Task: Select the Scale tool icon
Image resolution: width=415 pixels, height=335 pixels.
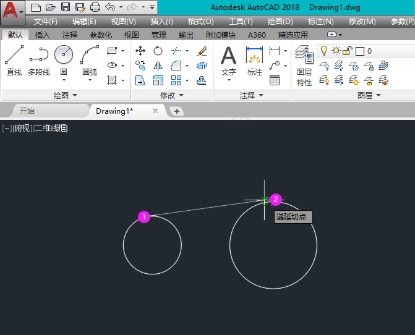Action: click(x=158, y=80)
